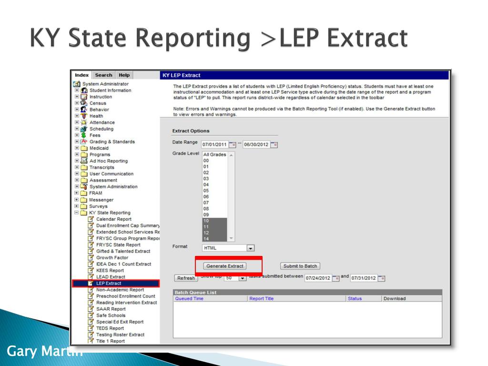
Task: Expand the Messenger tree node
Action: (x=77, y=200)
